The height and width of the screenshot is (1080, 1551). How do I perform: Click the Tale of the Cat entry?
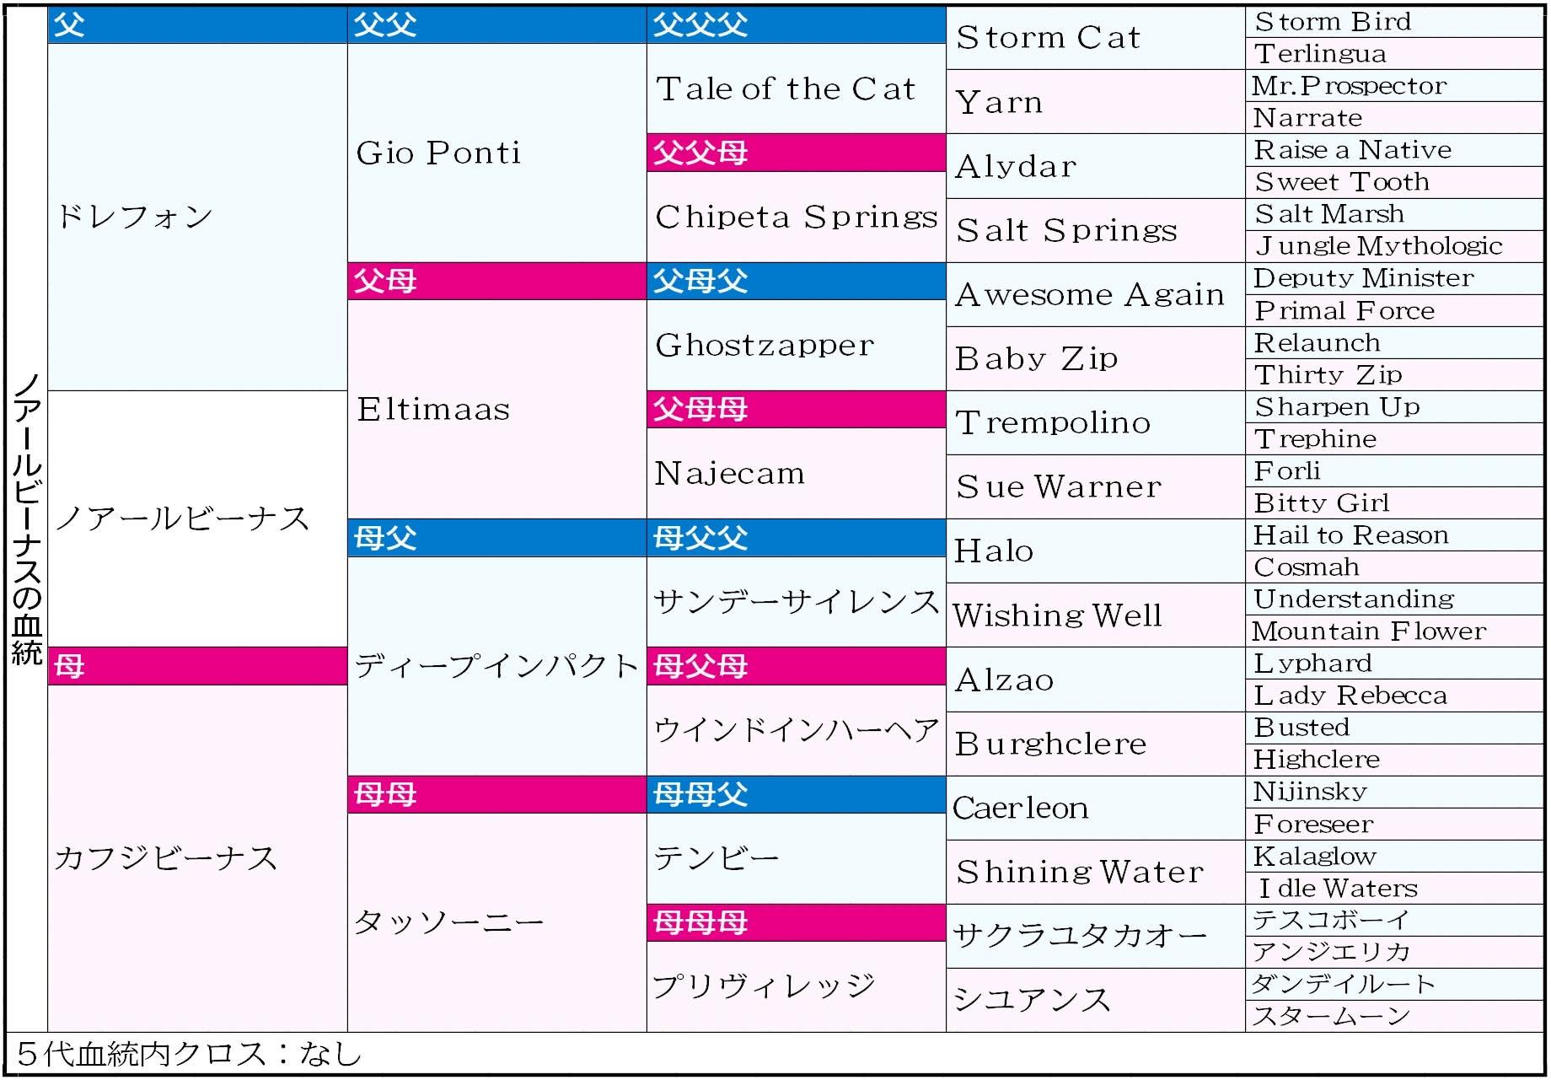(x=786, y=89)
